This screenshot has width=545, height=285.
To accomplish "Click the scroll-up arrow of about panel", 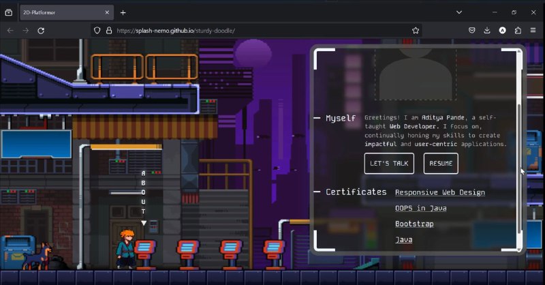I will (519, 52).
